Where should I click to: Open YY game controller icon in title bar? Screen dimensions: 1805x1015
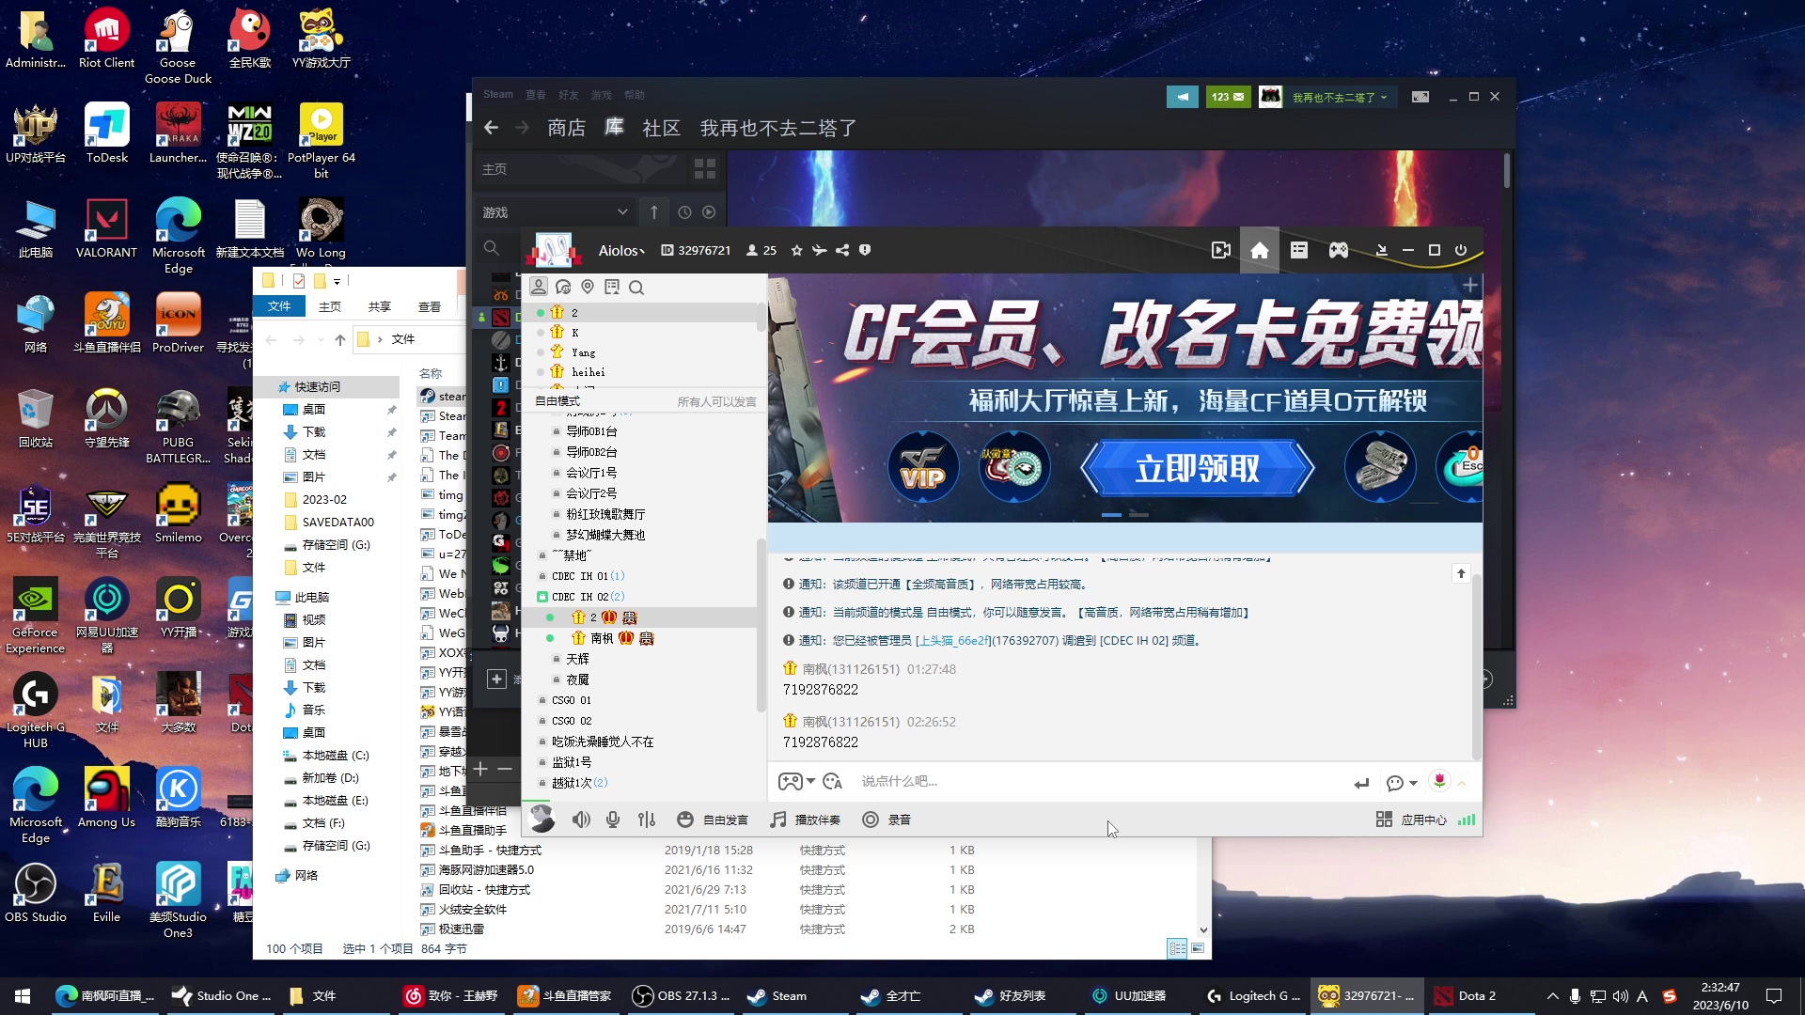[1338, 250]
